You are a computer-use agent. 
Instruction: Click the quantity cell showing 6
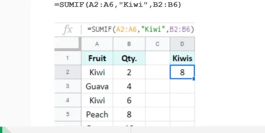coord(129,100)
